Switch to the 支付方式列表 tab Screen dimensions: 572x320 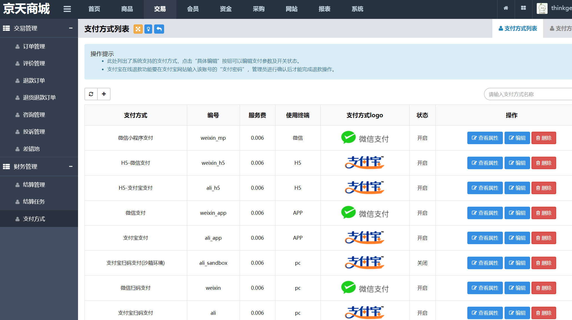[518, 28]
